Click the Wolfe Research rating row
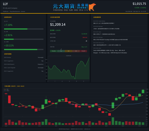Viewport: 149px width, 131px height. click(24, 64)
